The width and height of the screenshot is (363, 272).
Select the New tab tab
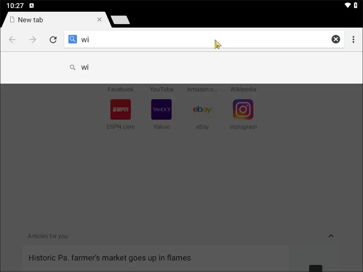click(56, 20)
